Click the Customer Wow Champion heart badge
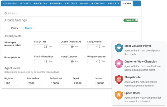 click(x=119, y=64)
